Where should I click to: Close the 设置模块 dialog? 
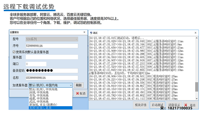(84, 32)
